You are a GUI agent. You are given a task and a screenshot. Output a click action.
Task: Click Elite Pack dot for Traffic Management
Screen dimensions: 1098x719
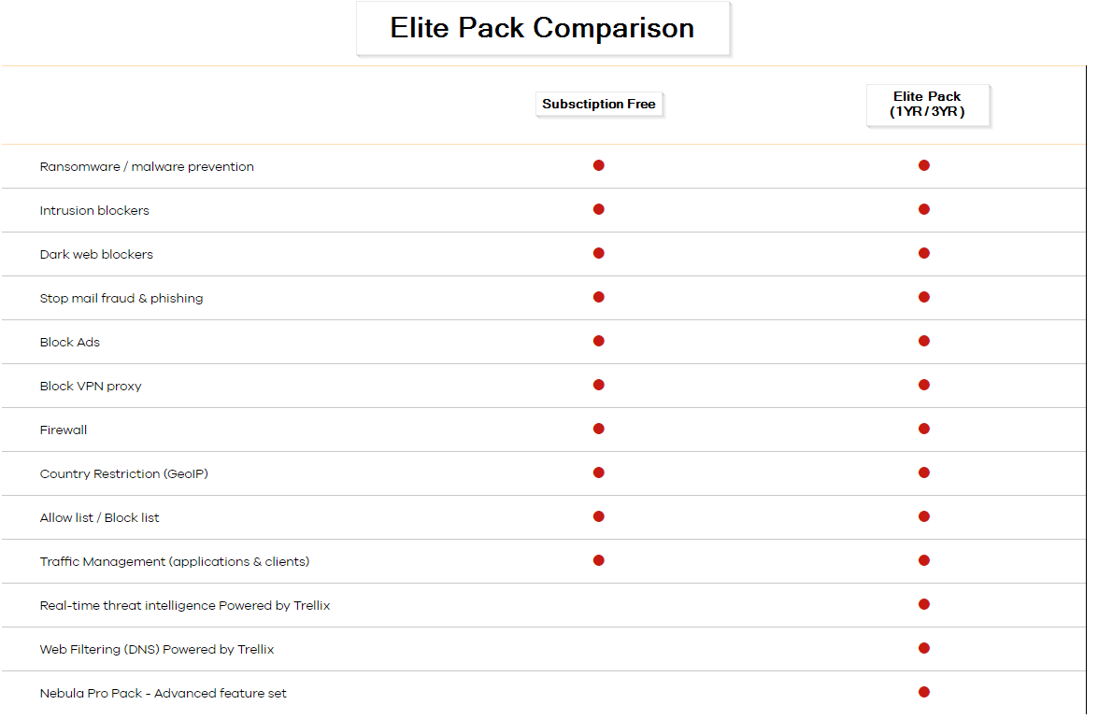pos(924,560)
